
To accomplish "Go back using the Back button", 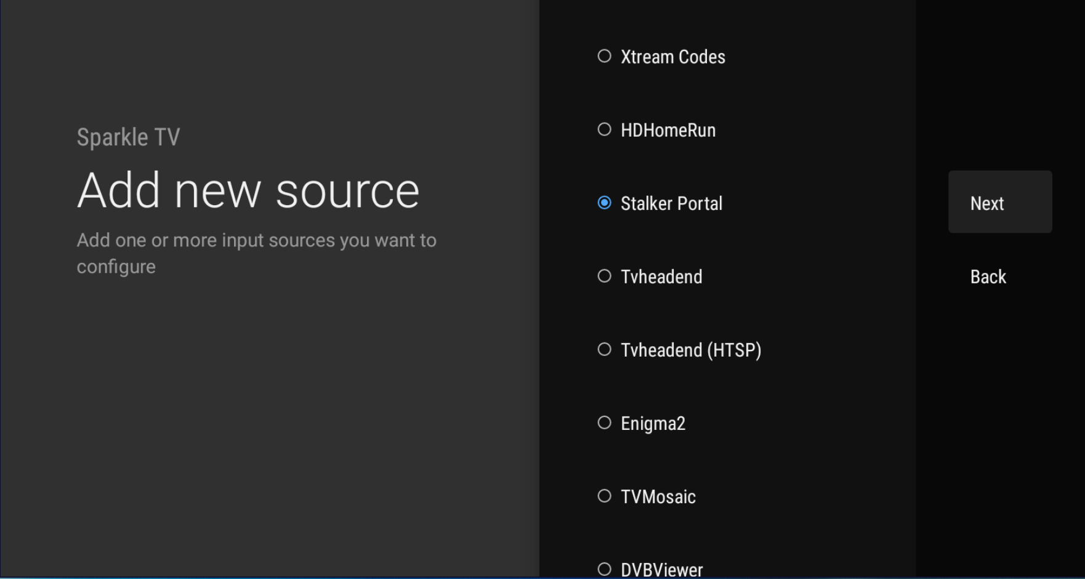I will coord(988,277).
